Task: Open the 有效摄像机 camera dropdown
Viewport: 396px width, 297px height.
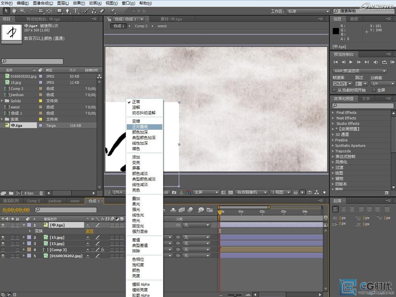Action: click(252, 192)
